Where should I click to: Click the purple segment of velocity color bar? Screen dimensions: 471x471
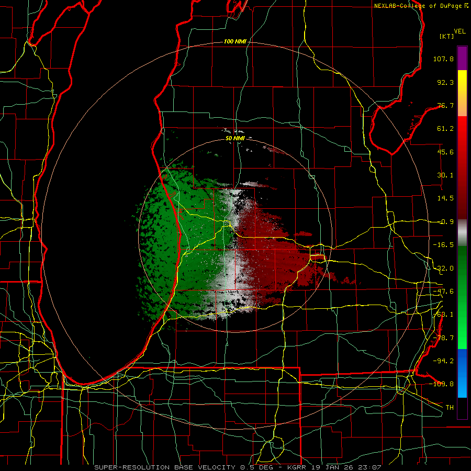pos(462,58)
